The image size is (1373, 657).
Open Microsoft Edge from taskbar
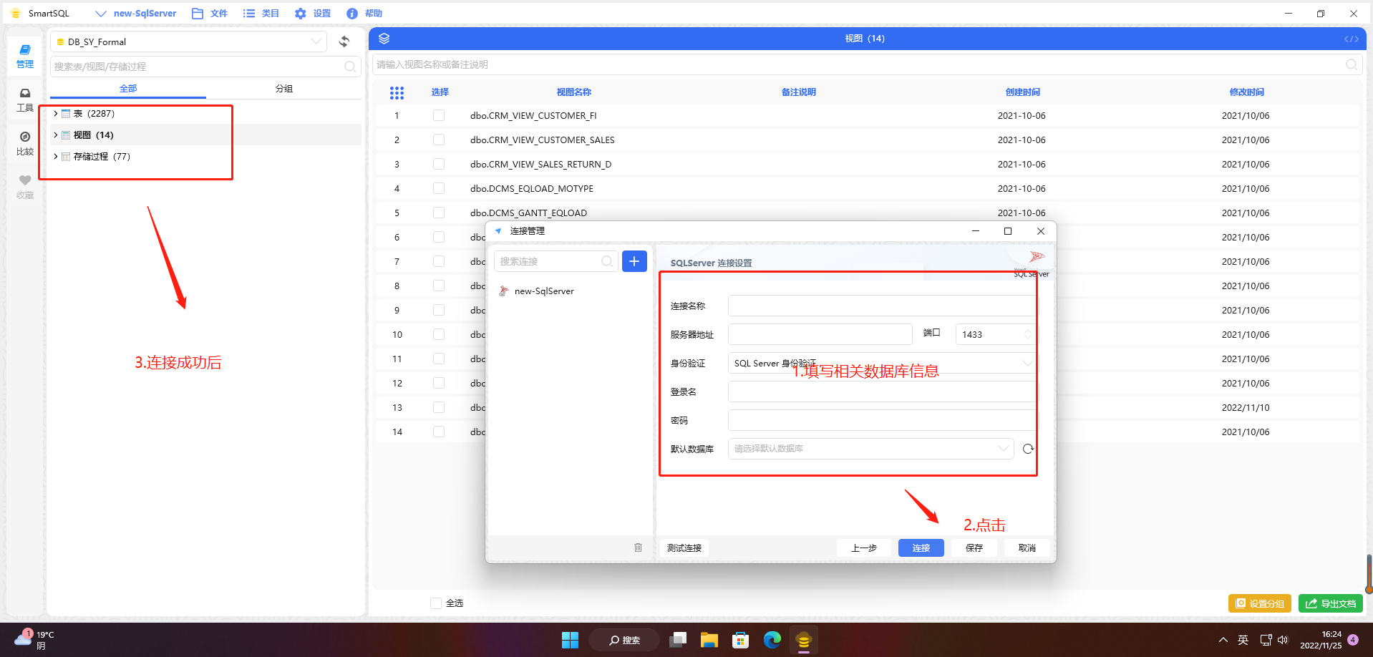[772, 640]
